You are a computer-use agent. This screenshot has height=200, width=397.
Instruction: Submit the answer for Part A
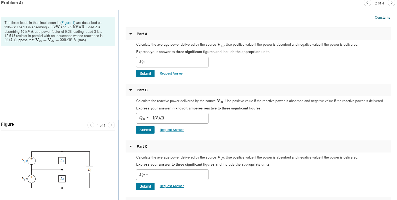point(145,73)
